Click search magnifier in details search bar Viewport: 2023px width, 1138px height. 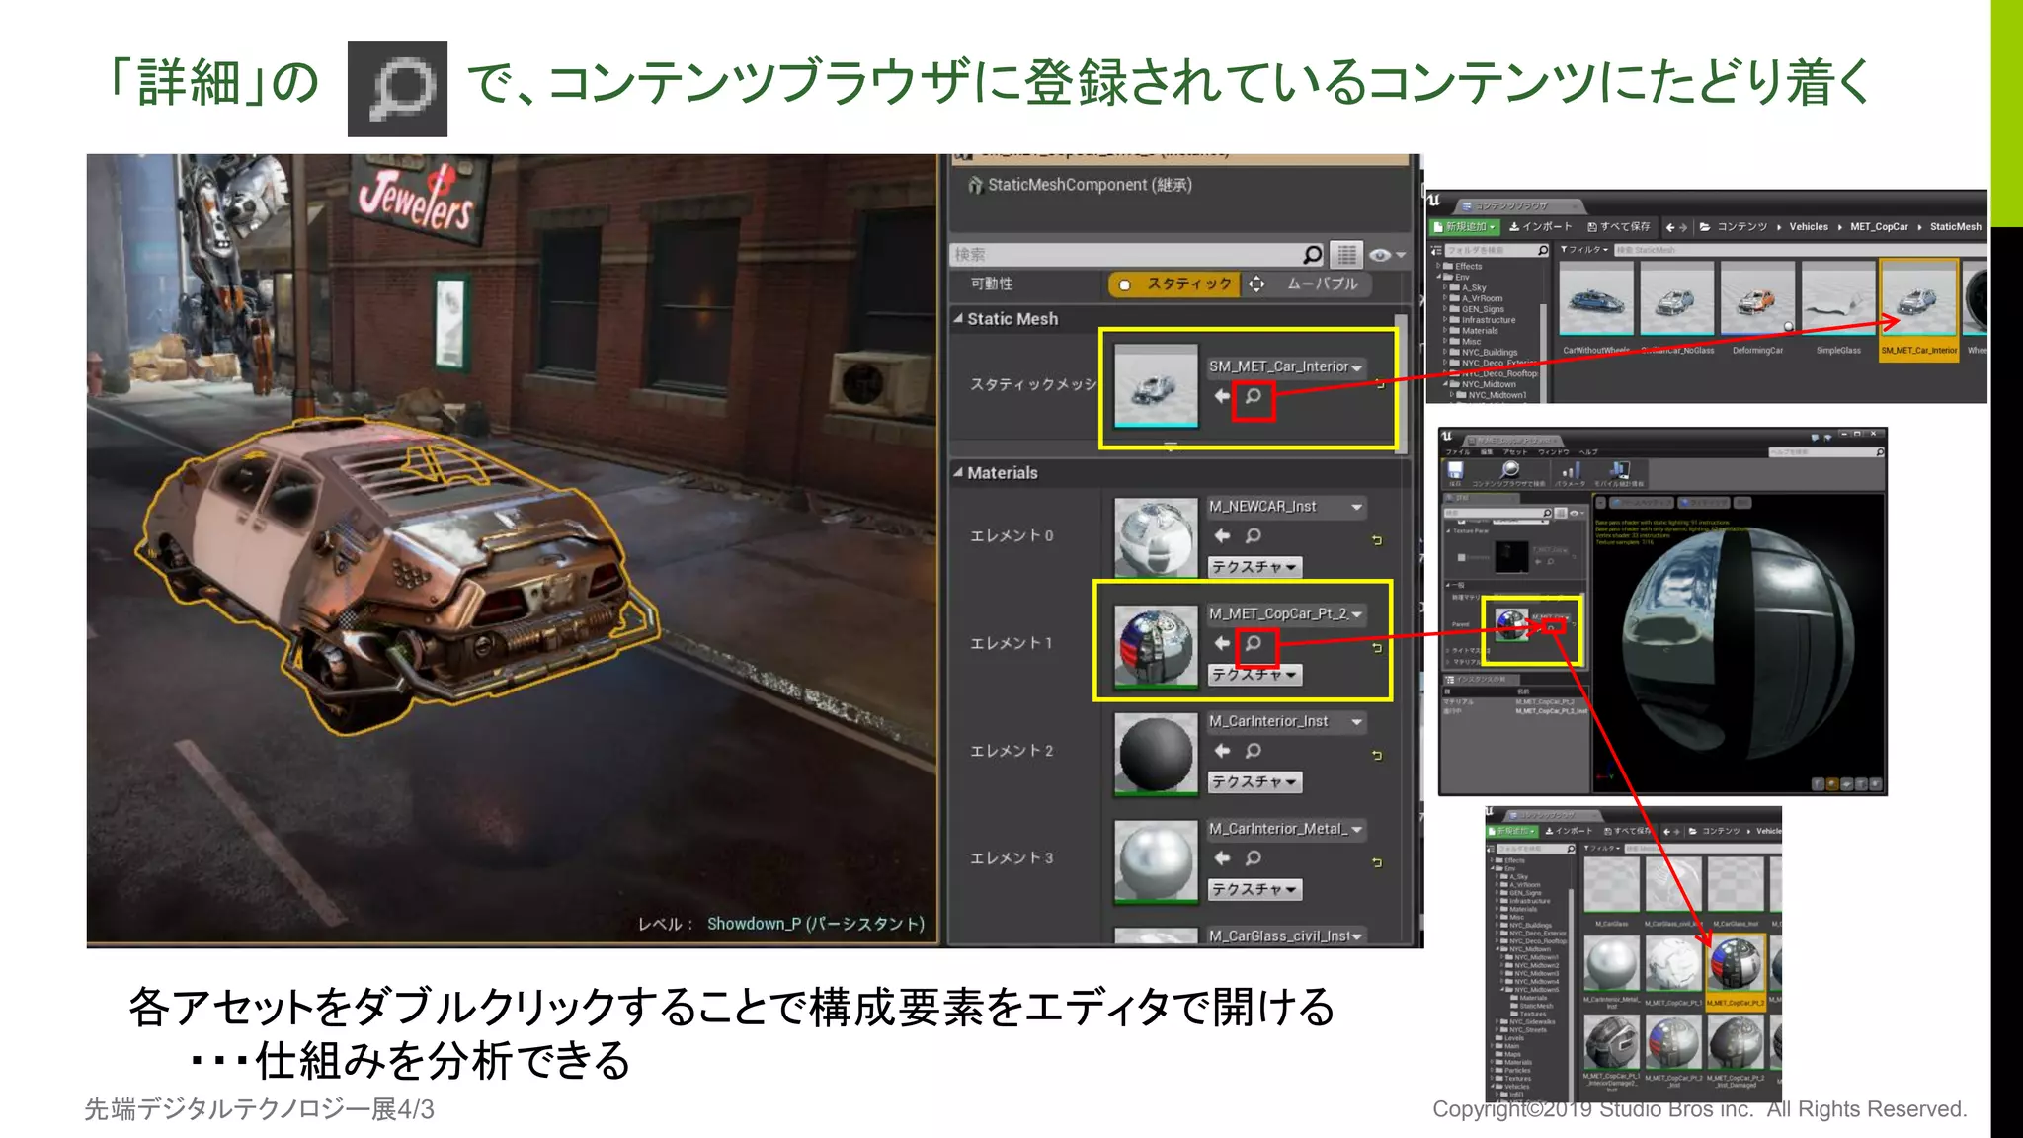(1312, 255)
